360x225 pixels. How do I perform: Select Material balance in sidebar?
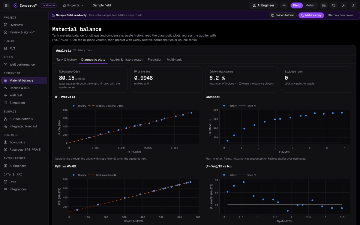[x=24, y=80]
